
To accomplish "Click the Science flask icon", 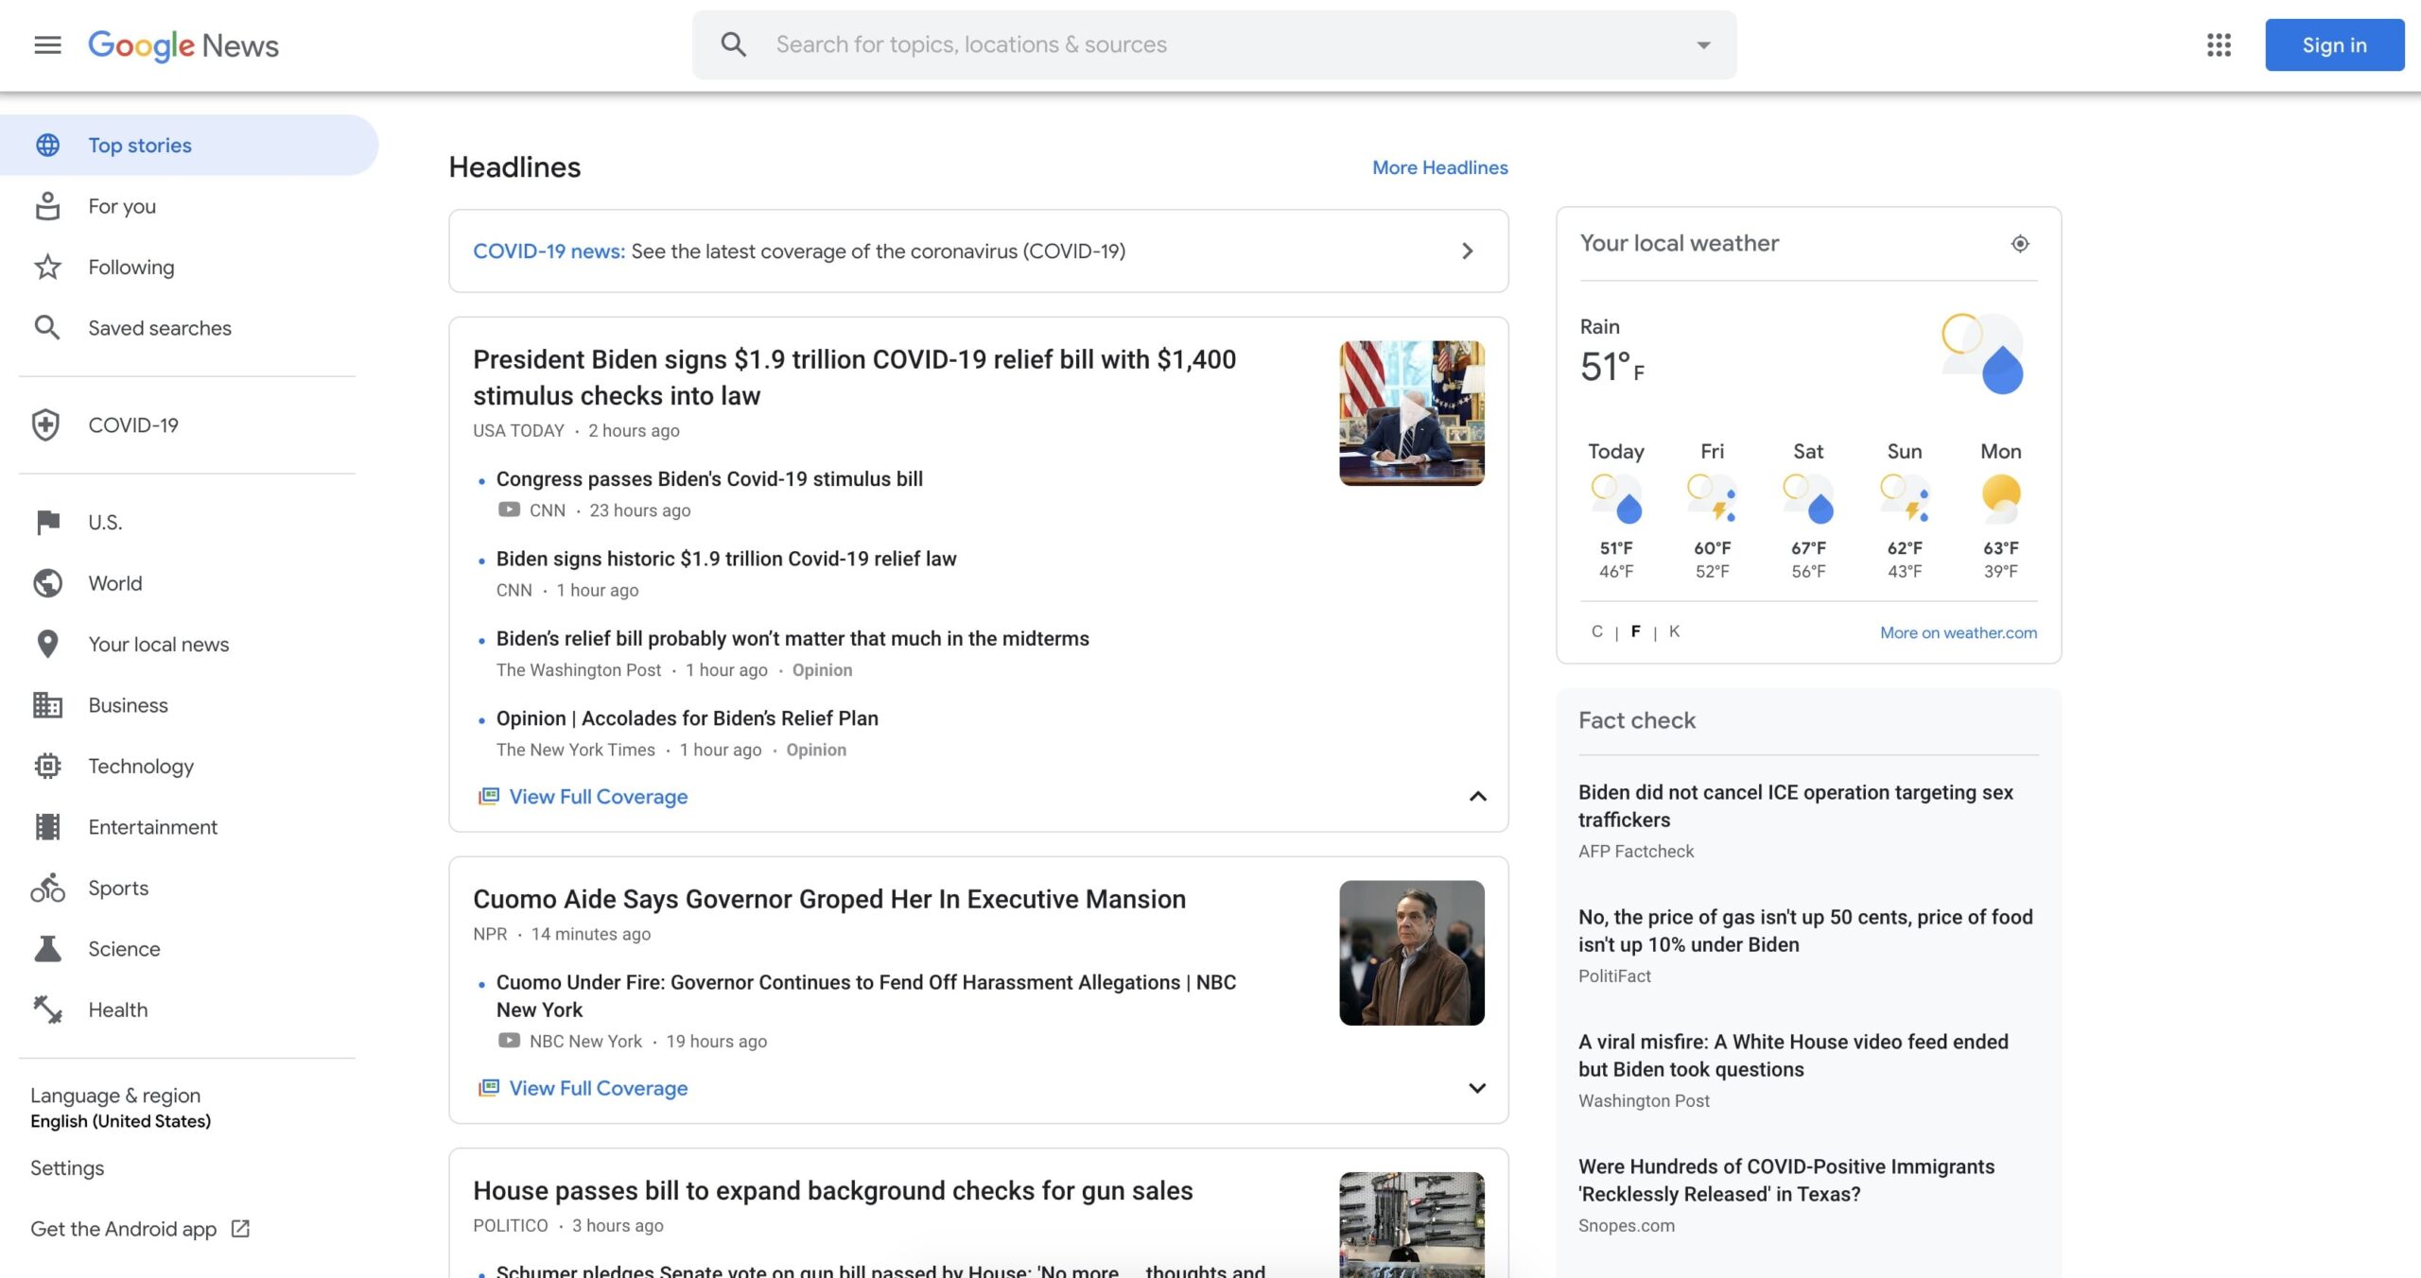I will pos(47,948).
